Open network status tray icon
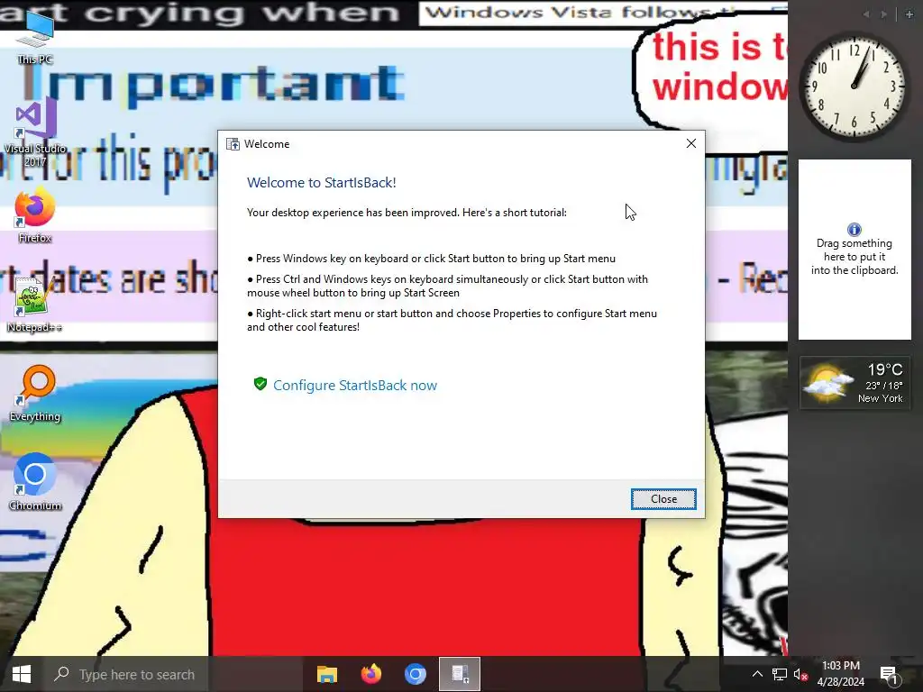Image resolution: width=923 pixels, height=692 pixels. [780, 674]
